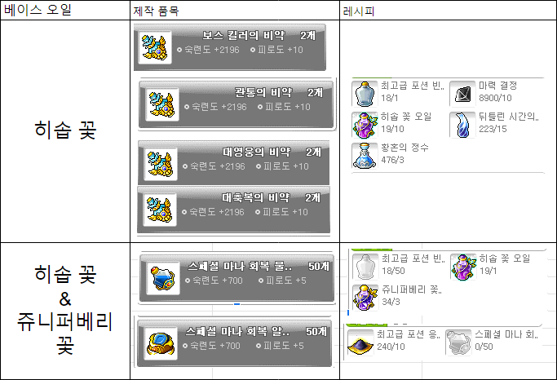The image size is (557, 380).
Task: Select the 관통의 비약 craft entry
Action: [x=237, y=104]
